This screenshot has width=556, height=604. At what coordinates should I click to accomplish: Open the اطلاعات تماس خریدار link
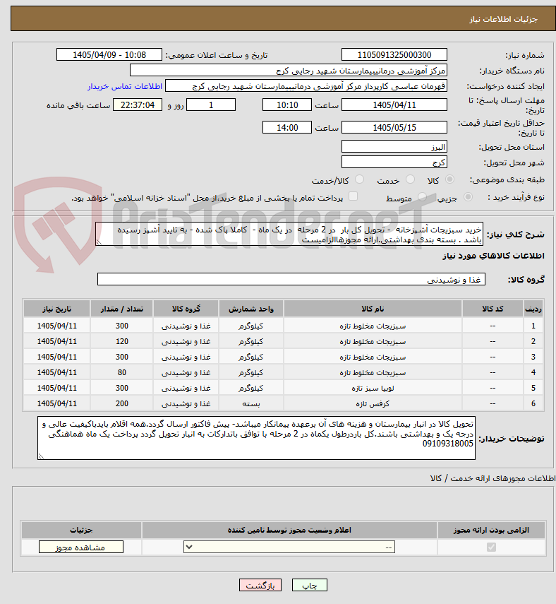tap(125, 86)
